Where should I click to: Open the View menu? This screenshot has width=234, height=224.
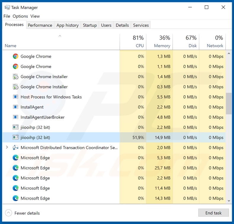pos(35,16)
